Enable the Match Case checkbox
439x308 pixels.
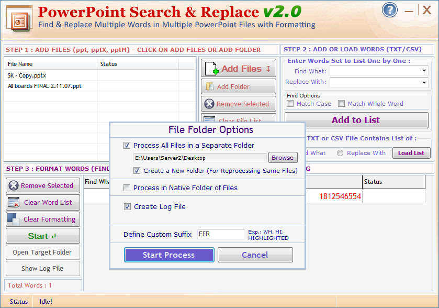290,104
